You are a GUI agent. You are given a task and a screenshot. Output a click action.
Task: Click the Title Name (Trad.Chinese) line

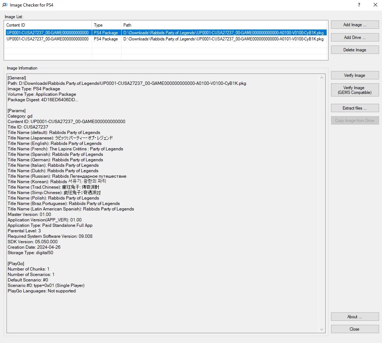54,187
